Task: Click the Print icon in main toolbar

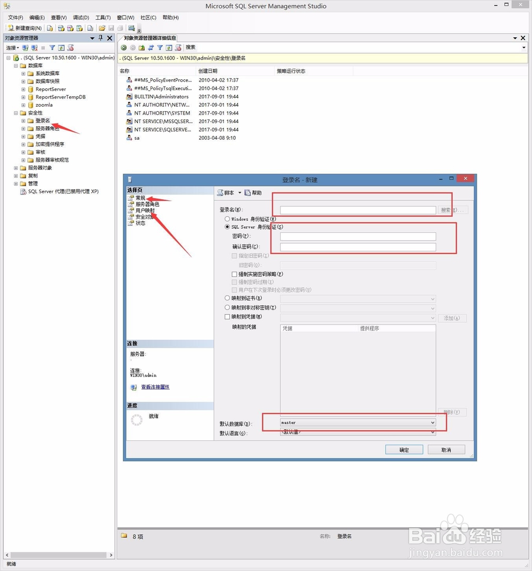Action: (x=120, y=28)
